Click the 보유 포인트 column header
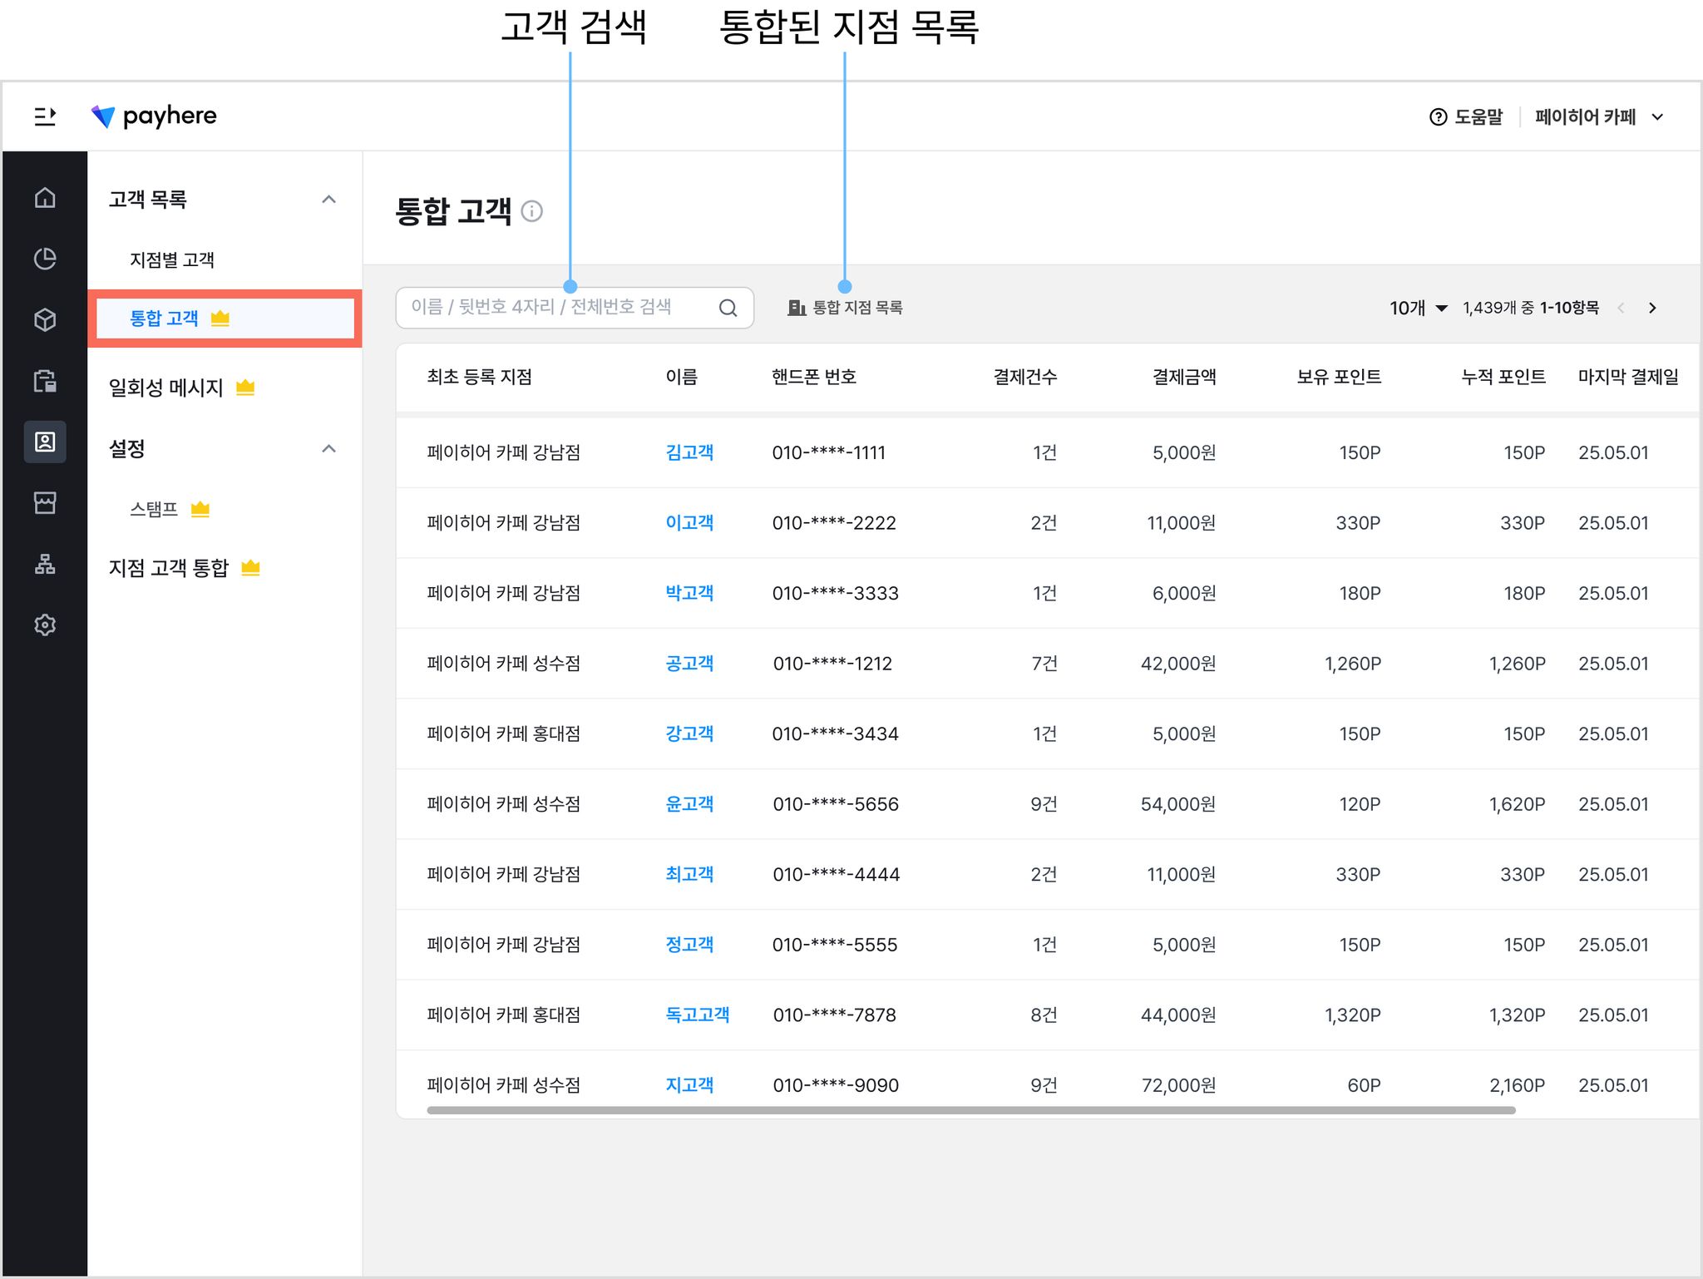The height and width of the screenshot is (1279, 1703). 1339,378
